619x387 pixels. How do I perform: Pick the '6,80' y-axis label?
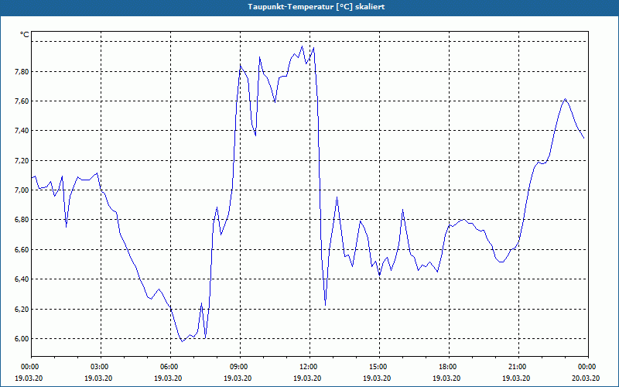pyautogui.click(x=22, y=220)
